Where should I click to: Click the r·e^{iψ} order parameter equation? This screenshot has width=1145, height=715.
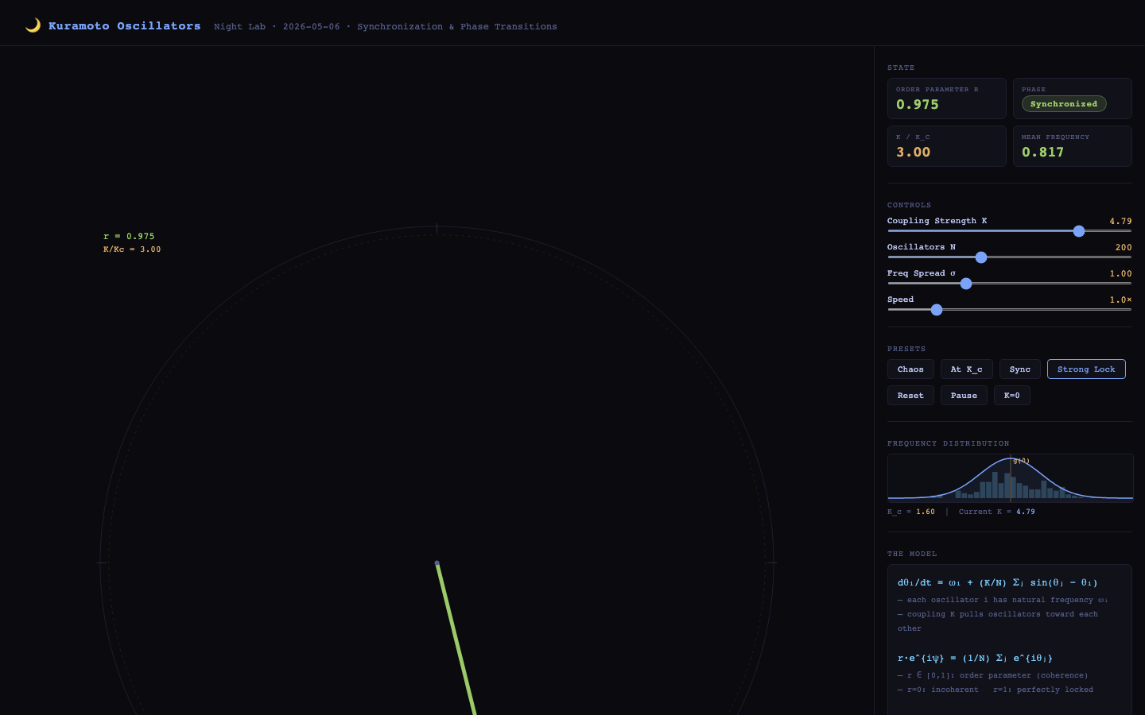pos(975,658)
